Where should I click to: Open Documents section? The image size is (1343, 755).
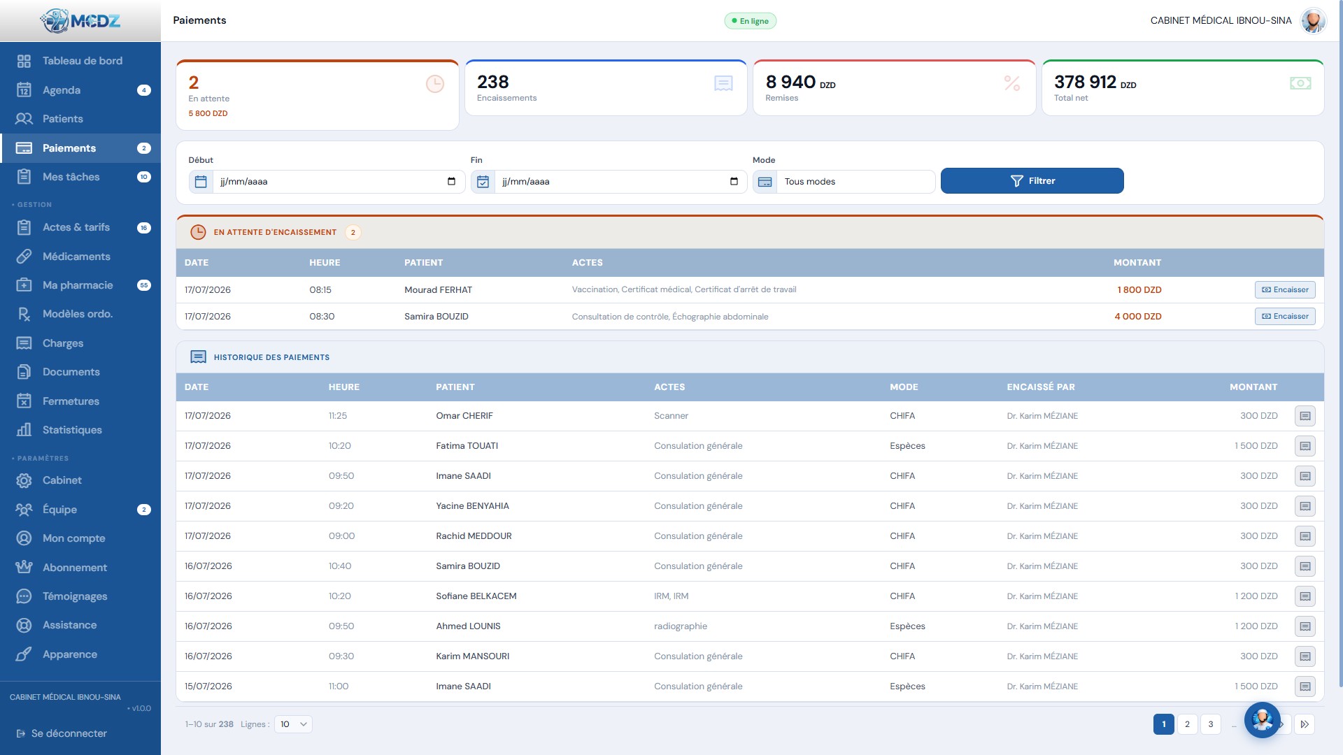tap(80, 372)
